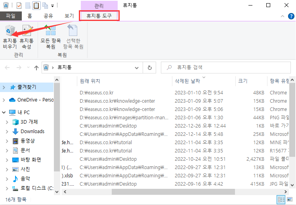Open 로컬 디스크 (C:) in sidebar
The image size is (296, 205).
coord(32,188)
